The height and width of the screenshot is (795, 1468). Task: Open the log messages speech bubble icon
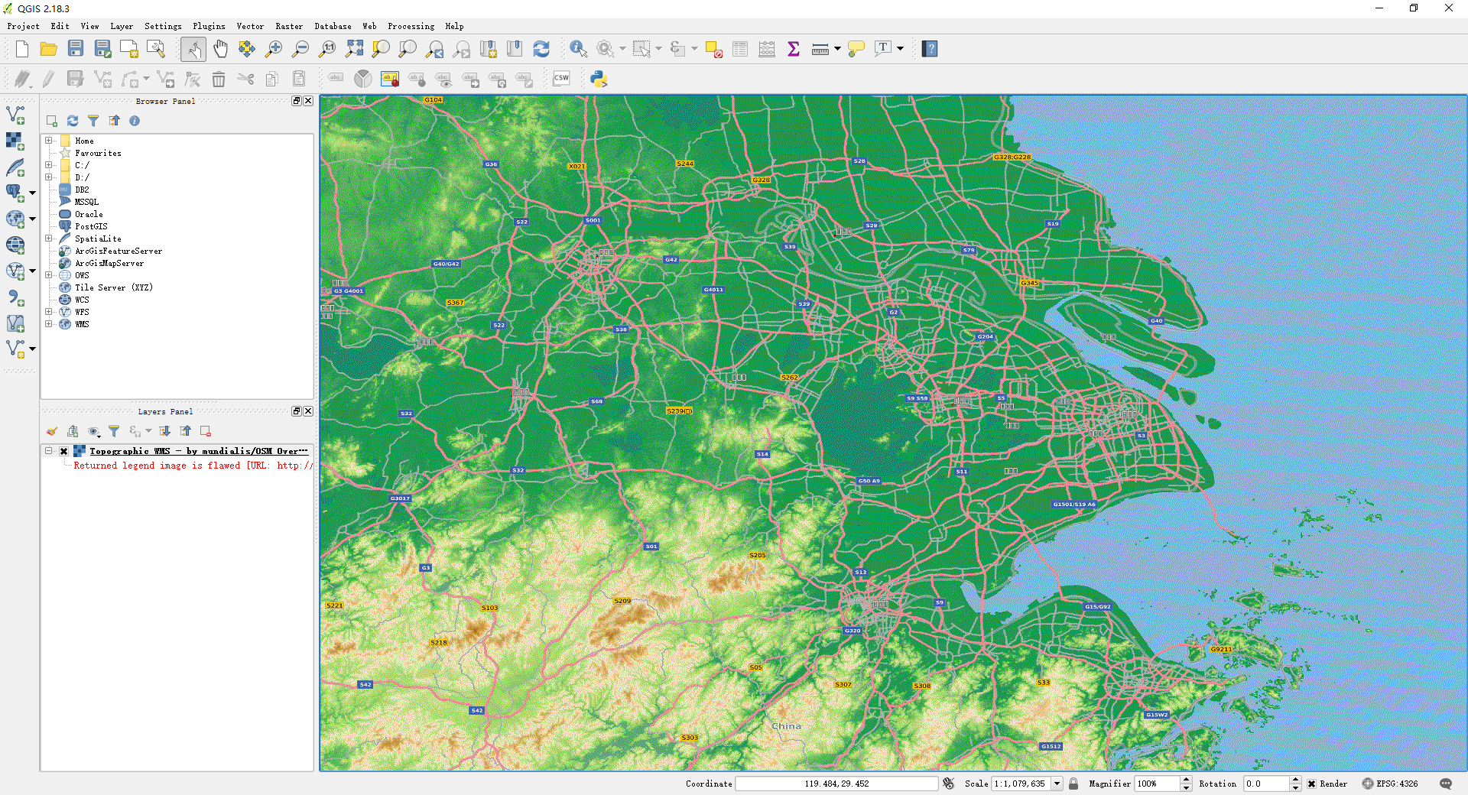point(1445,784)
